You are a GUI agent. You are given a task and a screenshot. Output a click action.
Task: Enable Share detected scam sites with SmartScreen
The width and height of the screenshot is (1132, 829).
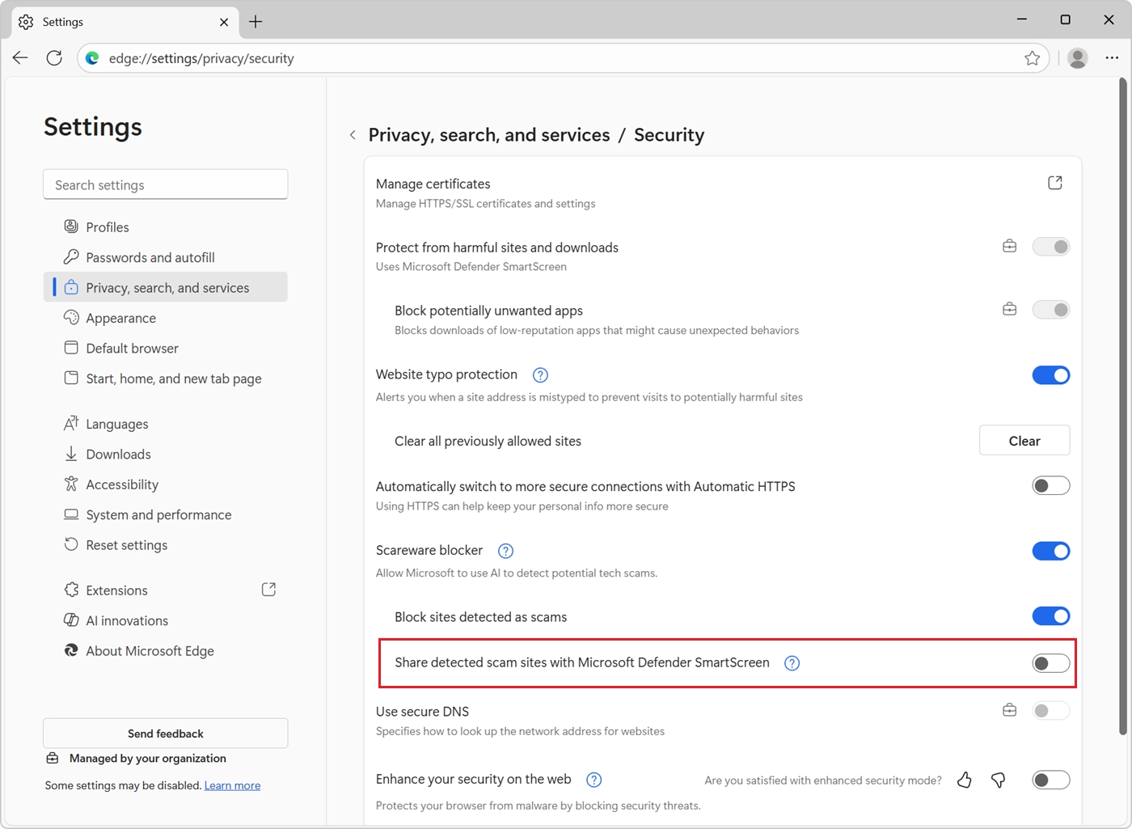coord(1050,662)
